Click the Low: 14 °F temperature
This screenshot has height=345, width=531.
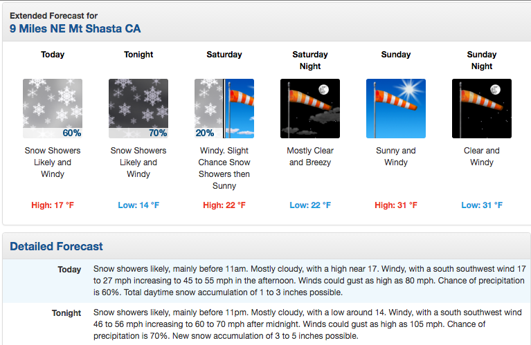click(x=138, y=205)
